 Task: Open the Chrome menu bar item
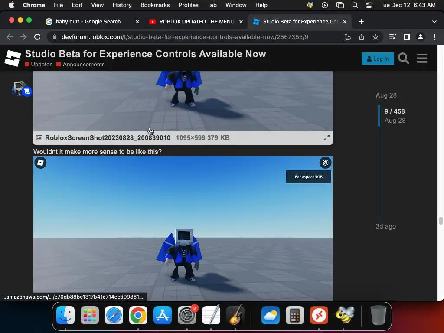coord(34,5)
